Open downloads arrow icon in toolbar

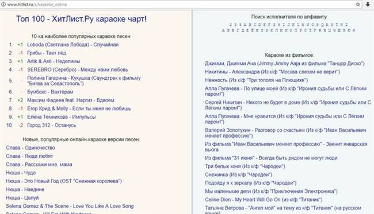tap(368, 5)
